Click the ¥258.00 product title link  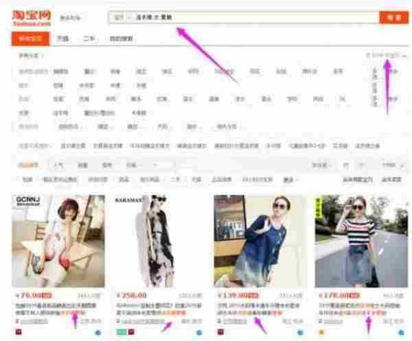pos(158,307)
